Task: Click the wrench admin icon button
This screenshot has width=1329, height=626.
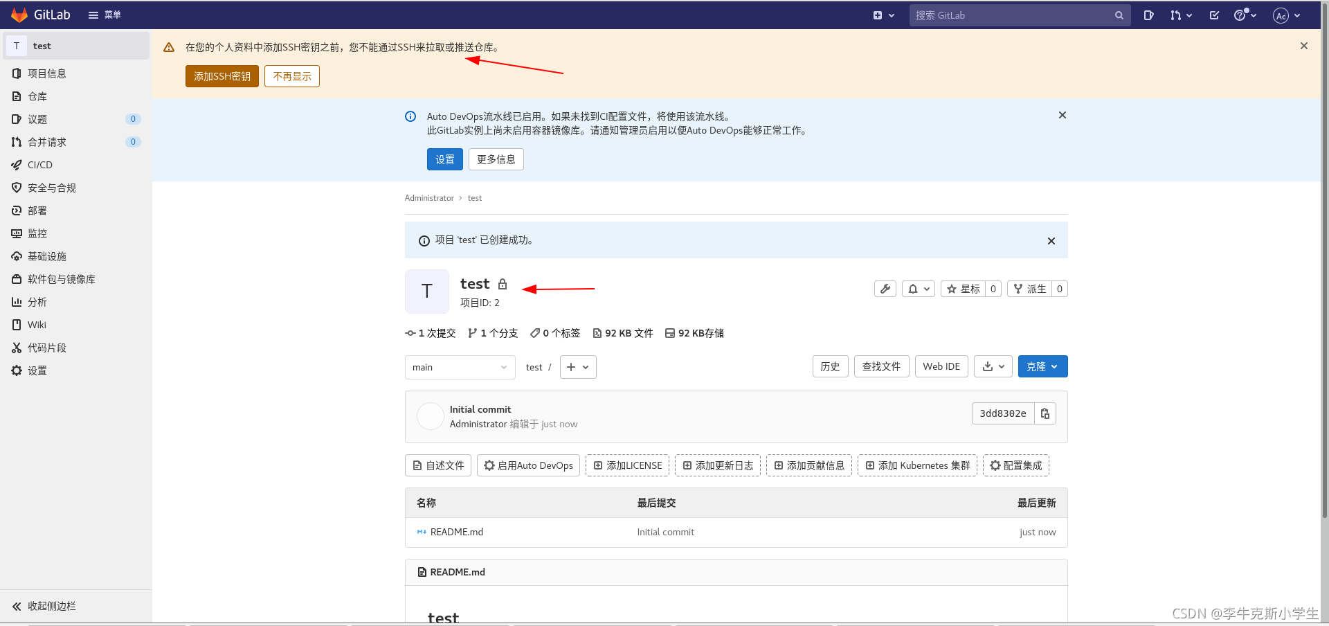Action: point(885,289)
